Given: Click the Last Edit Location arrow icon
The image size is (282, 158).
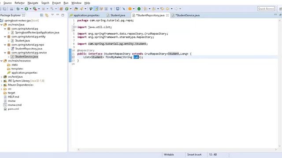Looking at the screenshot, I should [162, 9].
